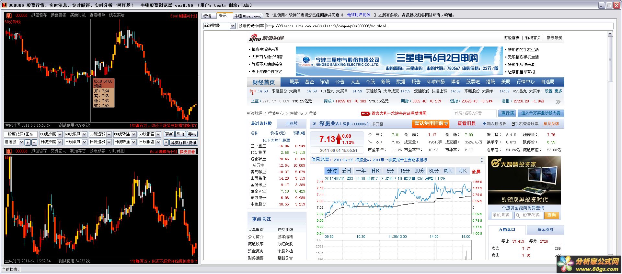Click the browser's vertical scrollbar thumb
Screen dimensions: 622x274
click(610, 59)
